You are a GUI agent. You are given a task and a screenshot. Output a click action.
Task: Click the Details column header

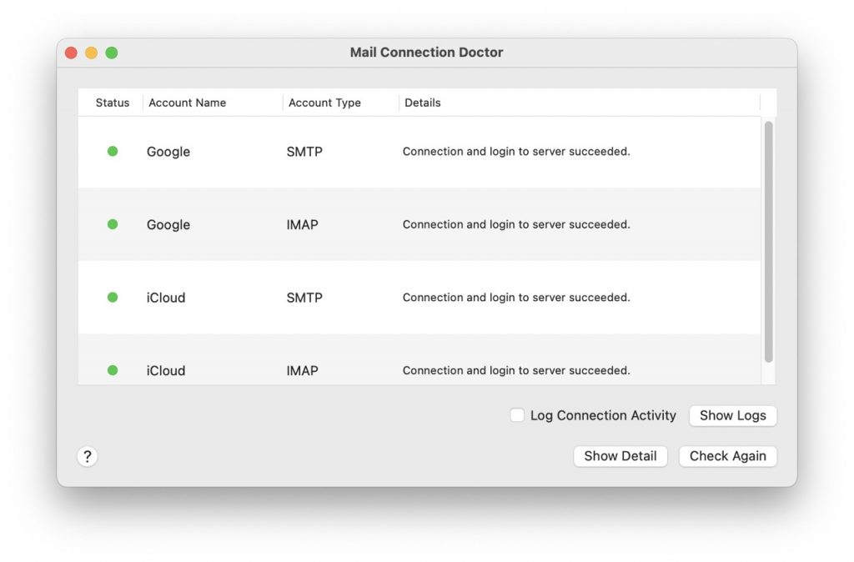pyautogui.click(x=423, y=103)
